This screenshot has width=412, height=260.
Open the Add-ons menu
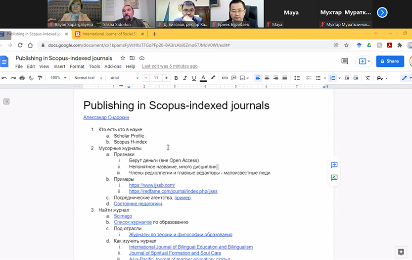tap(113, 66)
